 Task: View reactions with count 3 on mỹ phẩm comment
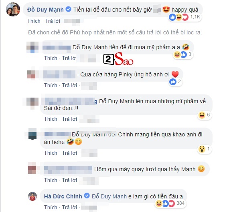[x=182, y=54]
